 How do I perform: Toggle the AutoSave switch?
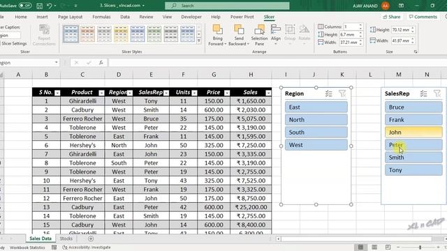(x=25, y=6)
